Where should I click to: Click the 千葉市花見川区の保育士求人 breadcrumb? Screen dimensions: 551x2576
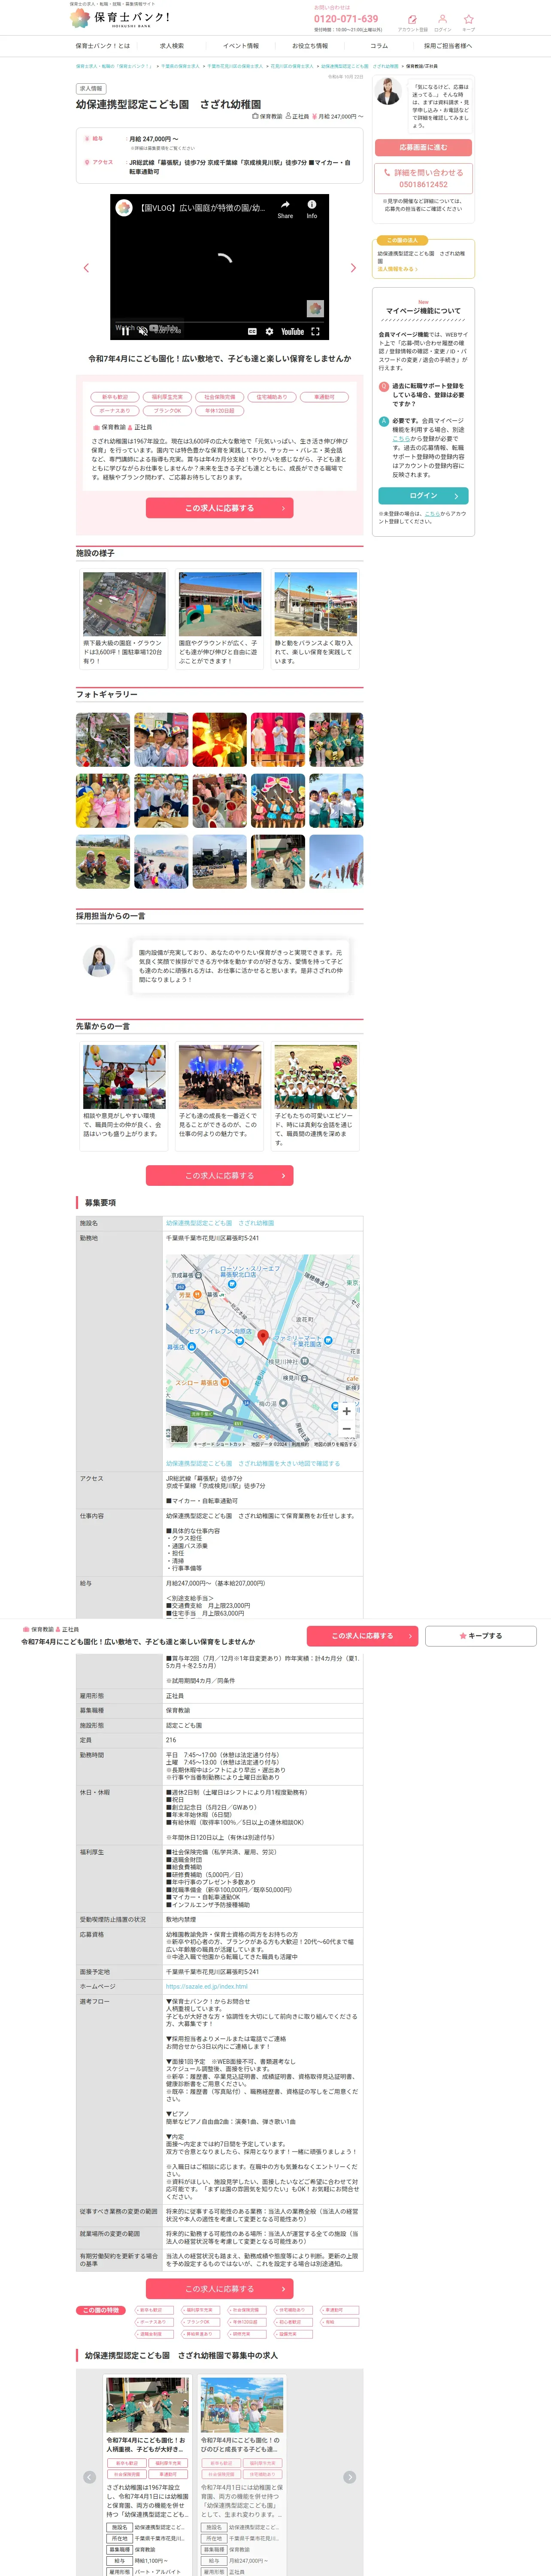(235, 66)
